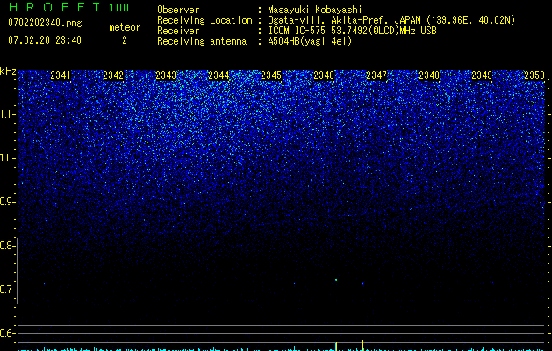Click time marker 2348
Image resolution: width=552 pixels, height=351 pixels.
429,75
